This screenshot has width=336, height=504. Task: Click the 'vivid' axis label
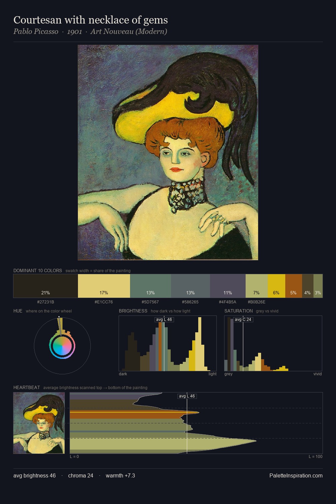click(x=318, y=374)
